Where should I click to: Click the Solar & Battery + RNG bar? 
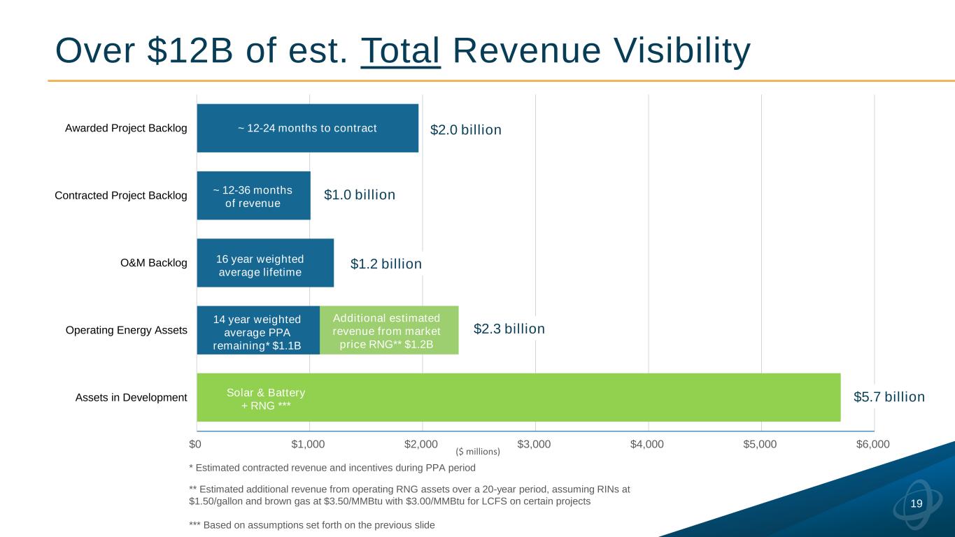click(x=518, y=397)
